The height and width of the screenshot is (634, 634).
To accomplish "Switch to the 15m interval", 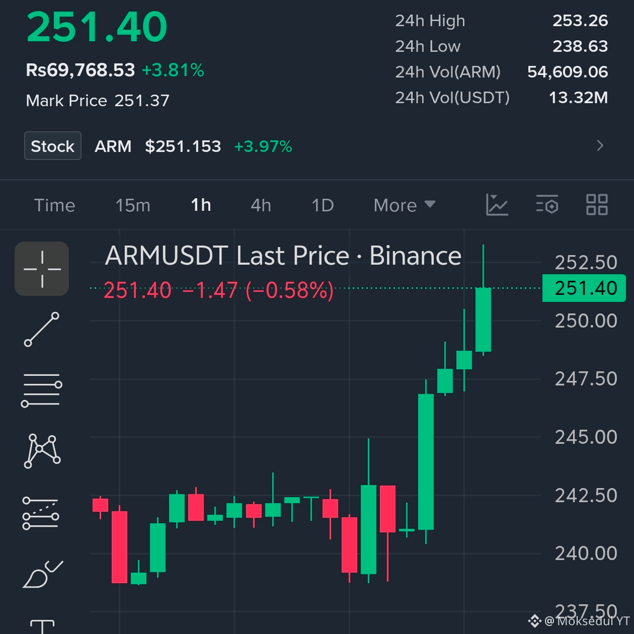I will 133,205.
